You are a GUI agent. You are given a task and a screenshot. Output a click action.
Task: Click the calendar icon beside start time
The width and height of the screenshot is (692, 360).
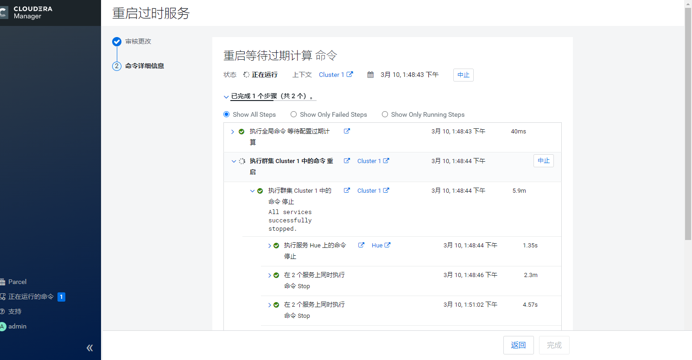[x=370, y=75]
